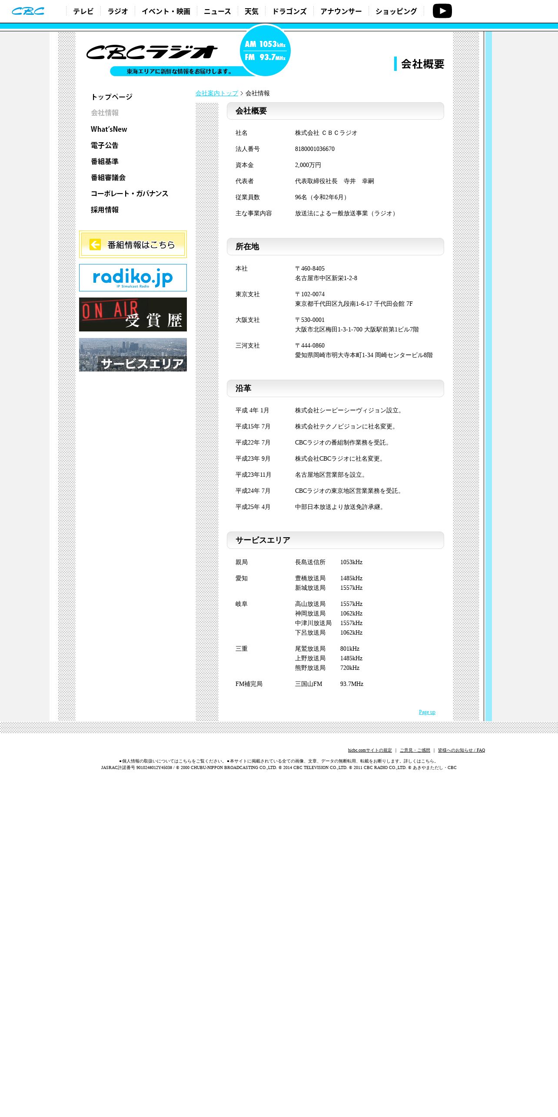Open the radiko.jp banner

click(x=133, y=278)
